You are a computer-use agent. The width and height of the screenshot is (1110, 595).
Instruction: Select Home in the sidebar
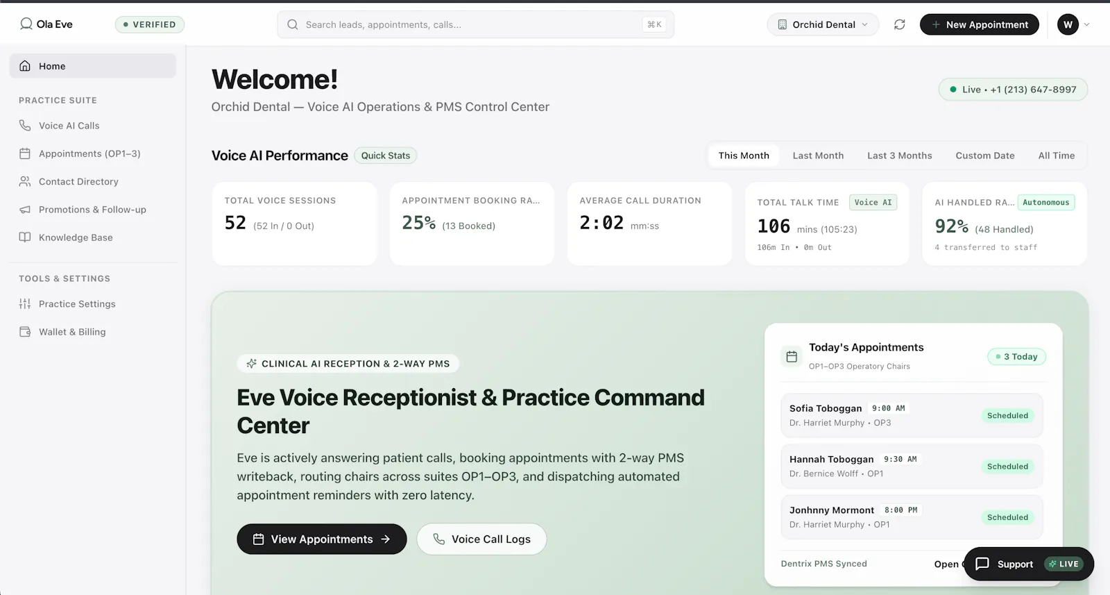[93, 66]
